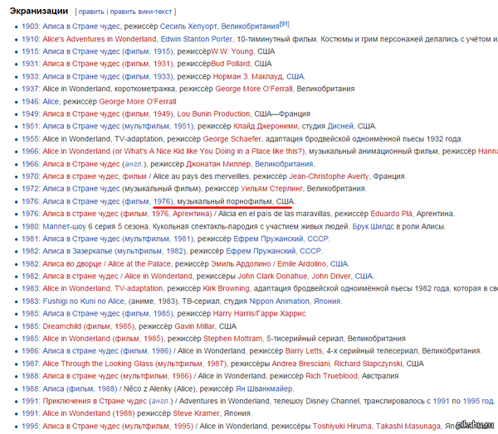Open the Richard Slapczynski link
The height and width of the screenshot is (434, 498).
pos(368,364)
